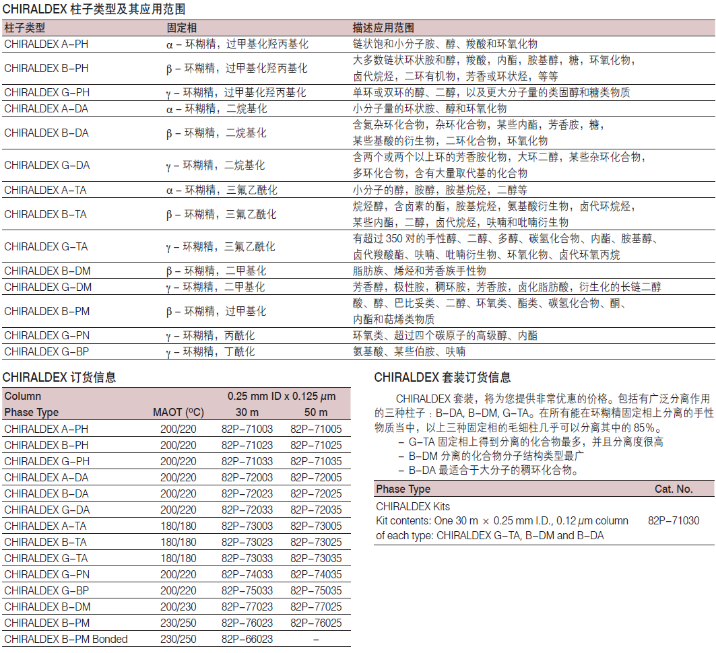This screenshot has height=653, width=716.
Task: Click the bullet "B–DA 最适合于大分子的稠环化合物"
Action: (488, 470)
